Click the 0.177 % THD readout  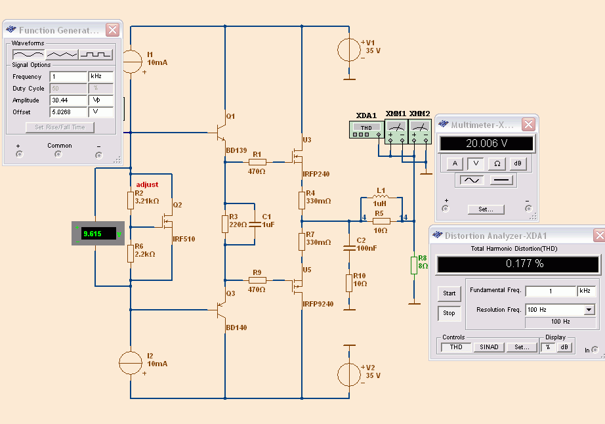[x=518, y=264]
